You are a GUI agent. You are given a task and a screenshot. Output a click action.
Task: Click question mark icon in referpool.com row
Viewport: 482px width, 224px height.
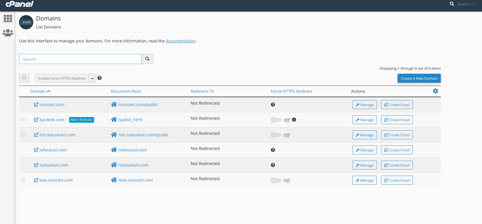273,150
